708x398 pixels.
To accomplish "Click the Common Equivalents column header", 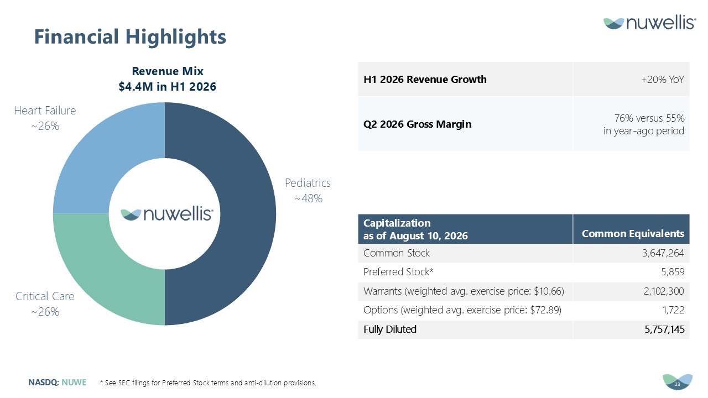I will [x=633, y=234].
